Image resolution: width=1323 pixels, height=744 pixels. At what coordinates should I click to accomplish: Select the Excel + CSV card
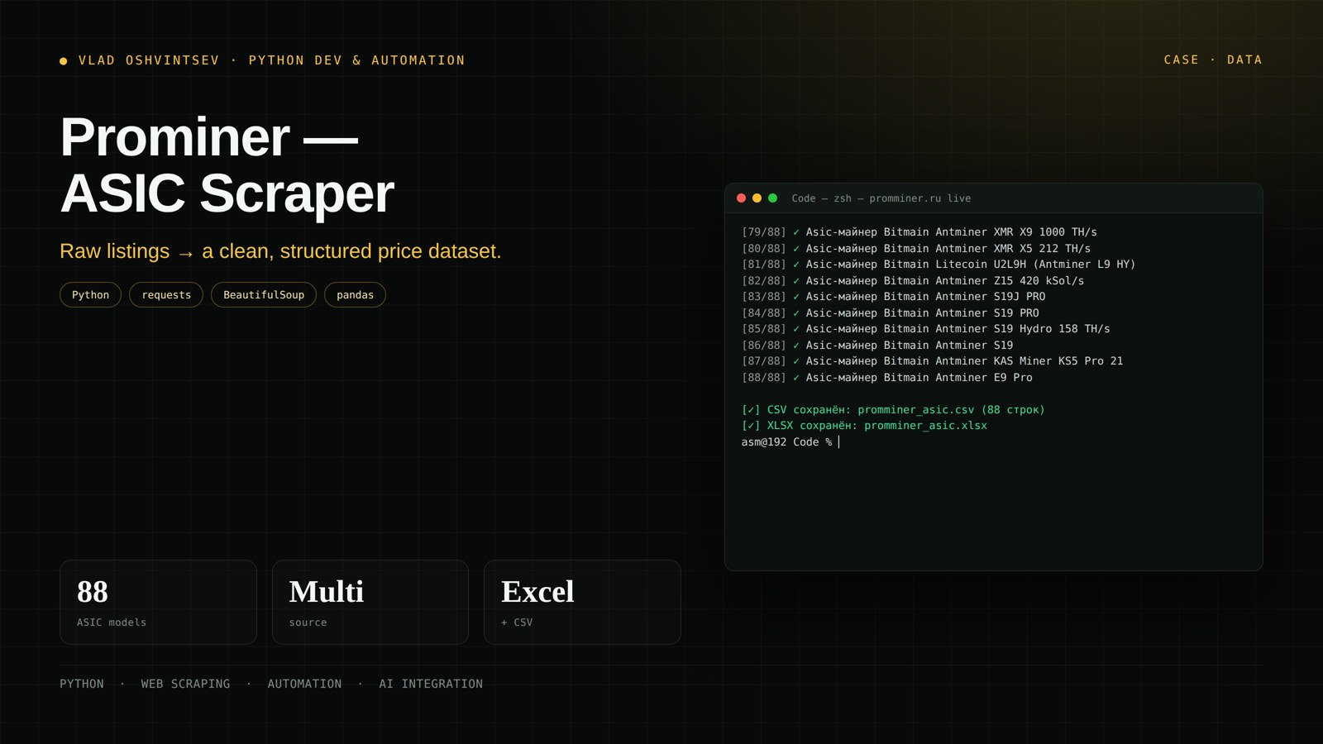click(582, 602)
